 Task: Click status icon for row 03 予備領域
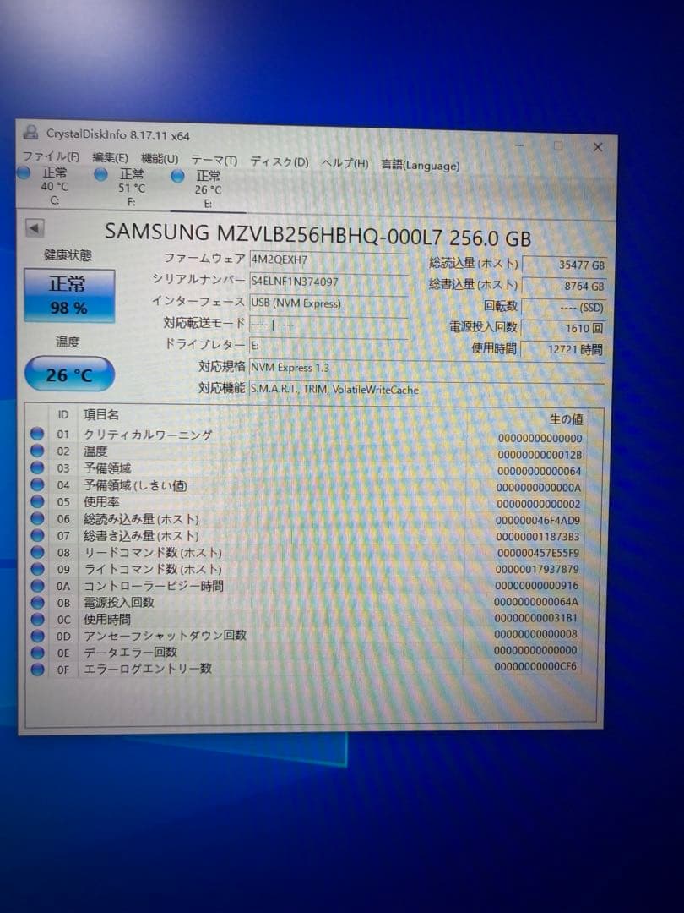click(37, 467)
